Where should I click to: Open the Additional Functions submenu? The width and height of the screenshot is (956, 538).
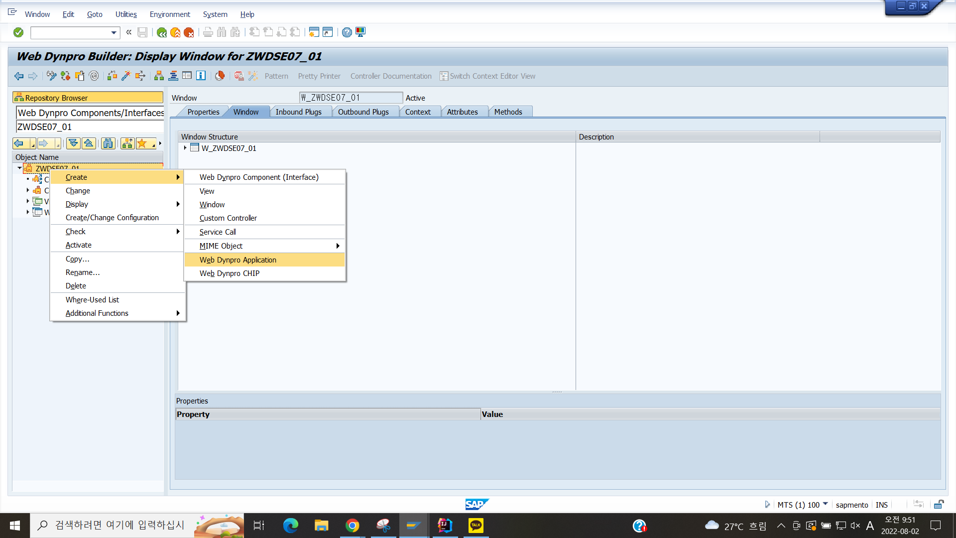click(118, 313)
